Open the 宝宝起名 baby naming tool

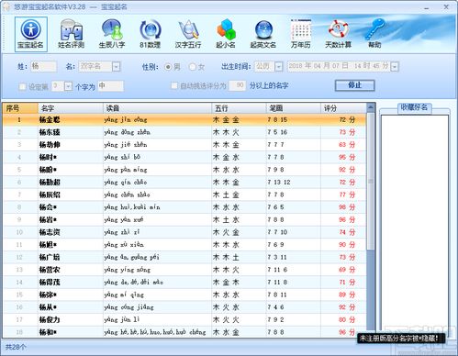click(30, 34)
